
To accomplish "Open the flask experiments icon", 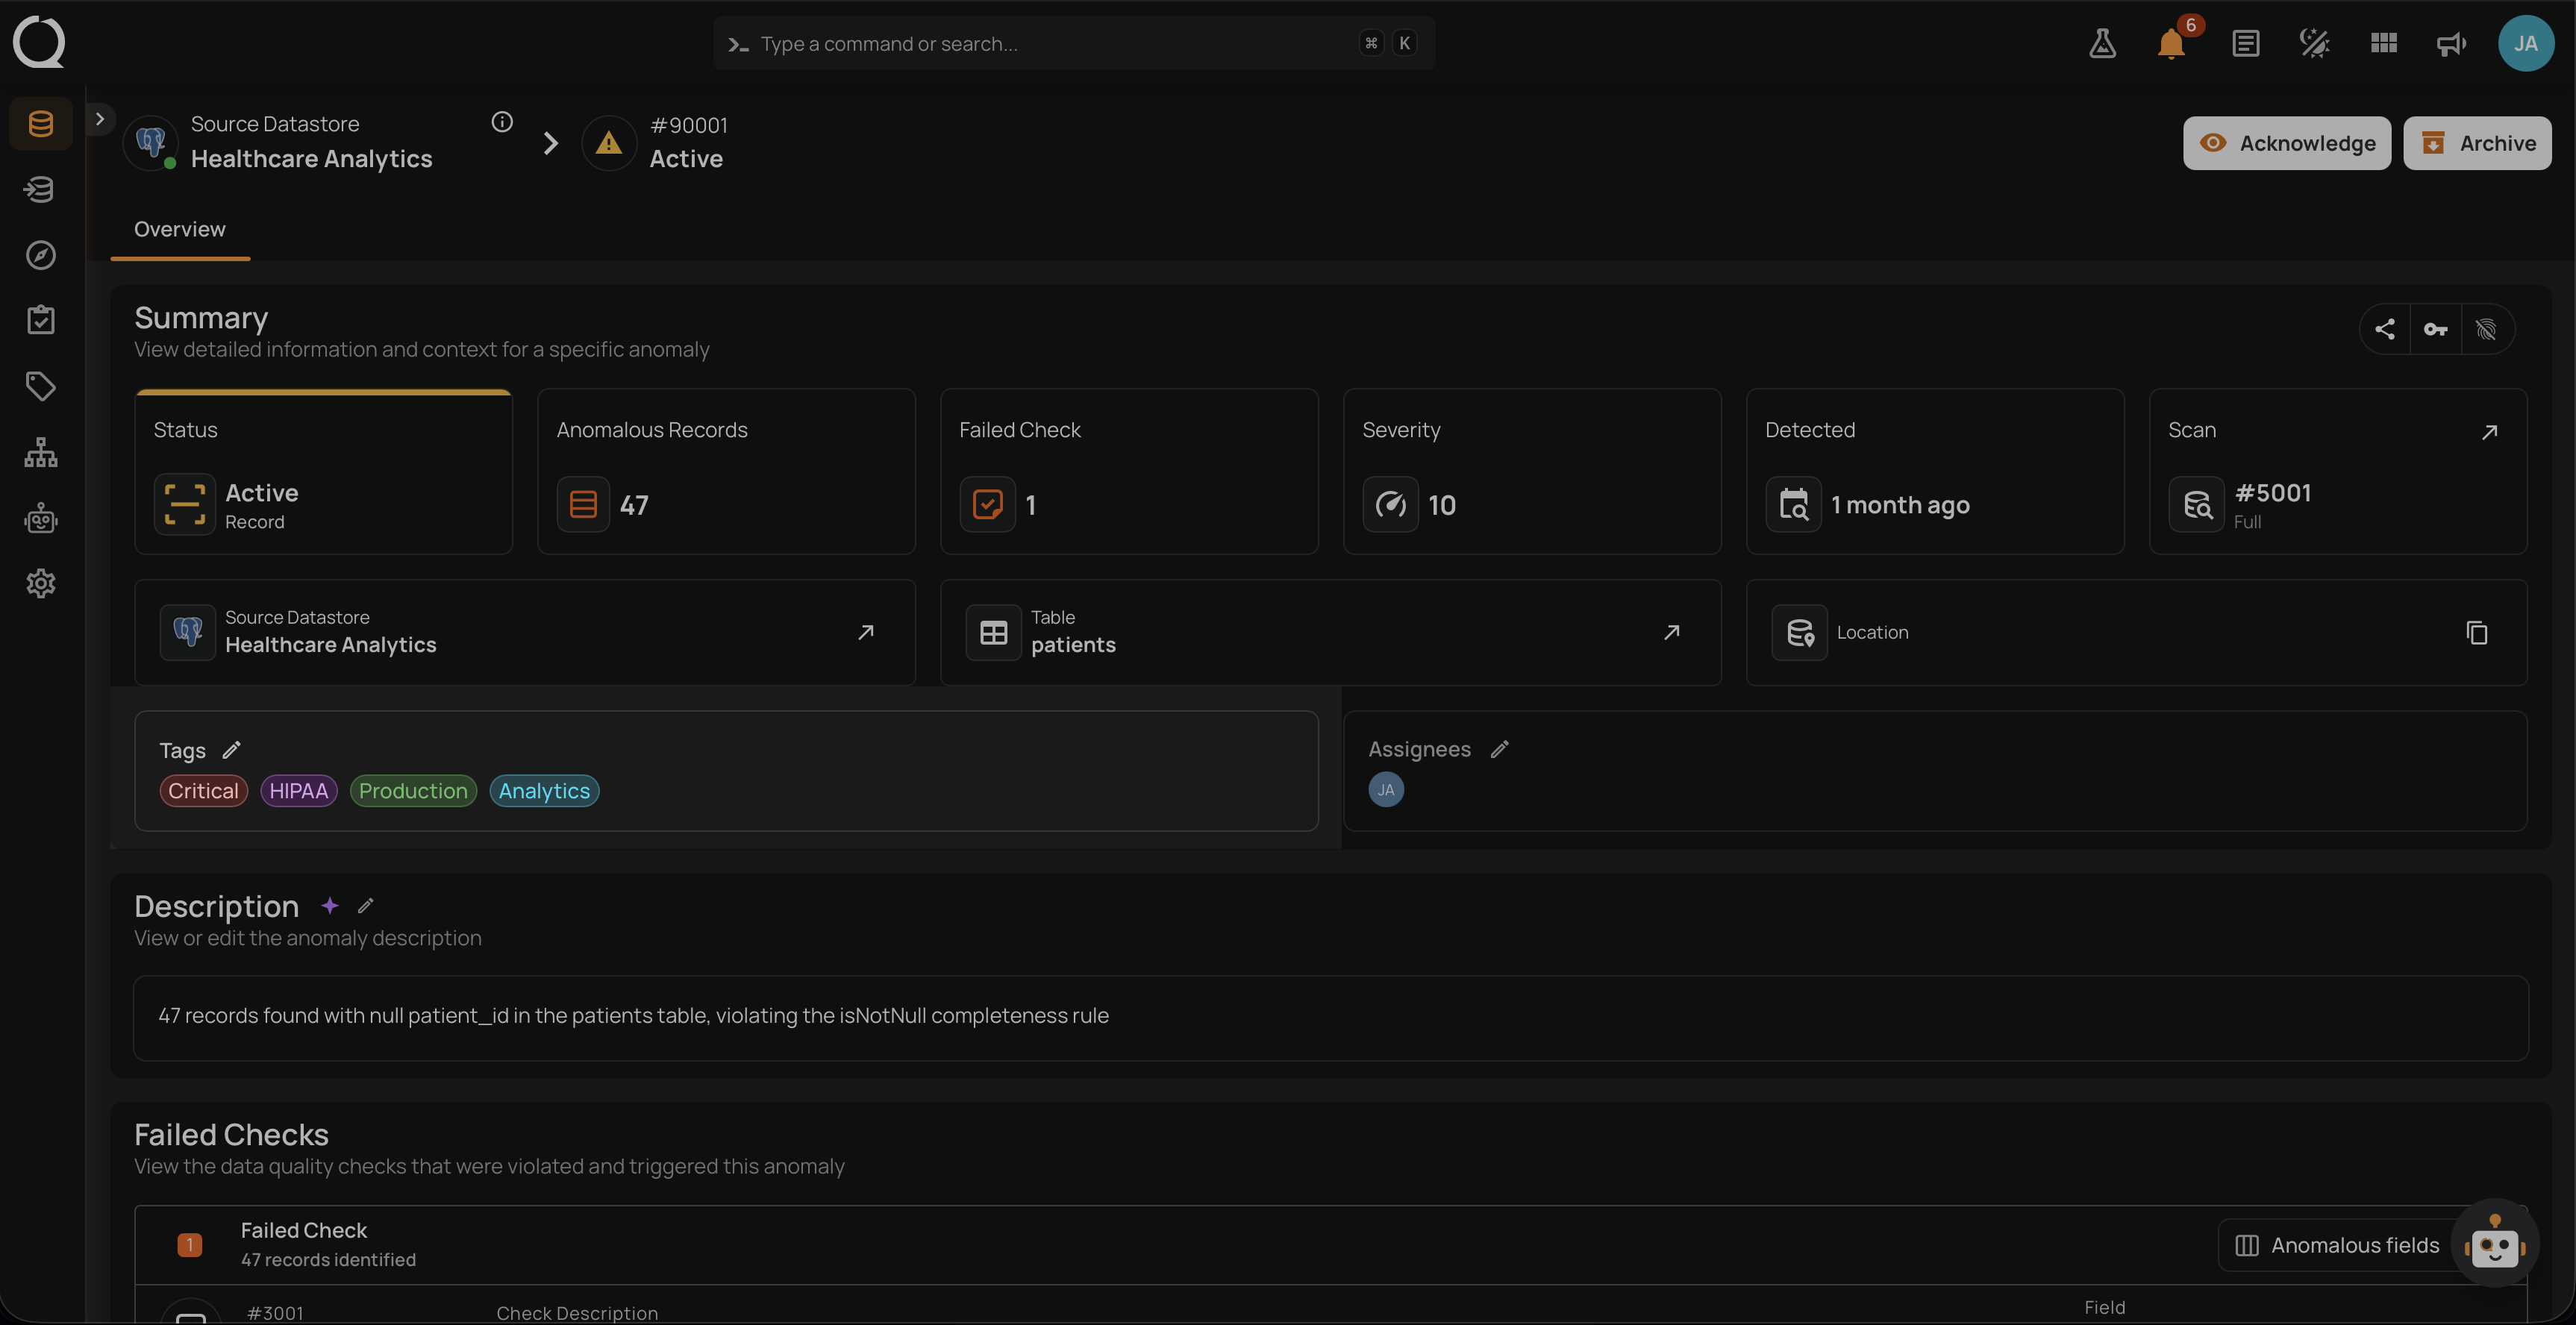I will coord(2102,43).
